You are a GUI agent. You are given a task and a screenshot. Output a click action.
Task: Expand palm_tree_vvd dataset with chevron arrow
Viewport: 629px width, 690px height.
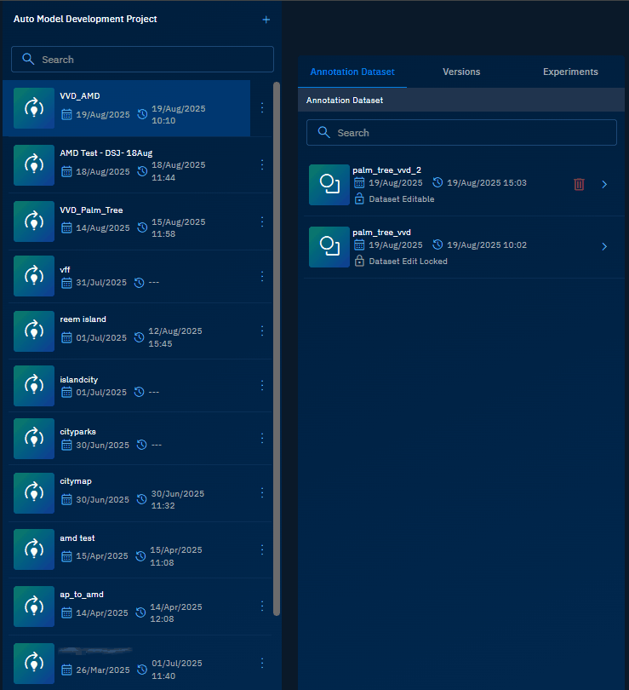pyautogui.click(x=604, y=247)
